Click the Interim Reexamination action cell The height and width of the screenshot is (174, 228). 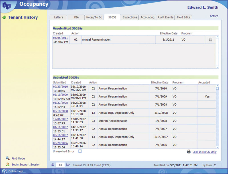(124, 121)
